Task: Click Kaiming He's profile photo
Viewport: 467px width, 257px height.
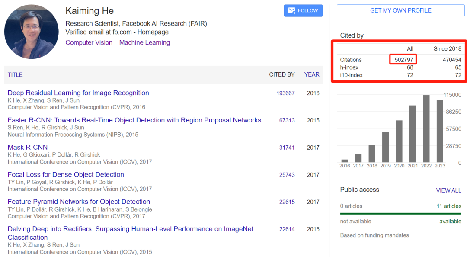Action: point(32,32)
